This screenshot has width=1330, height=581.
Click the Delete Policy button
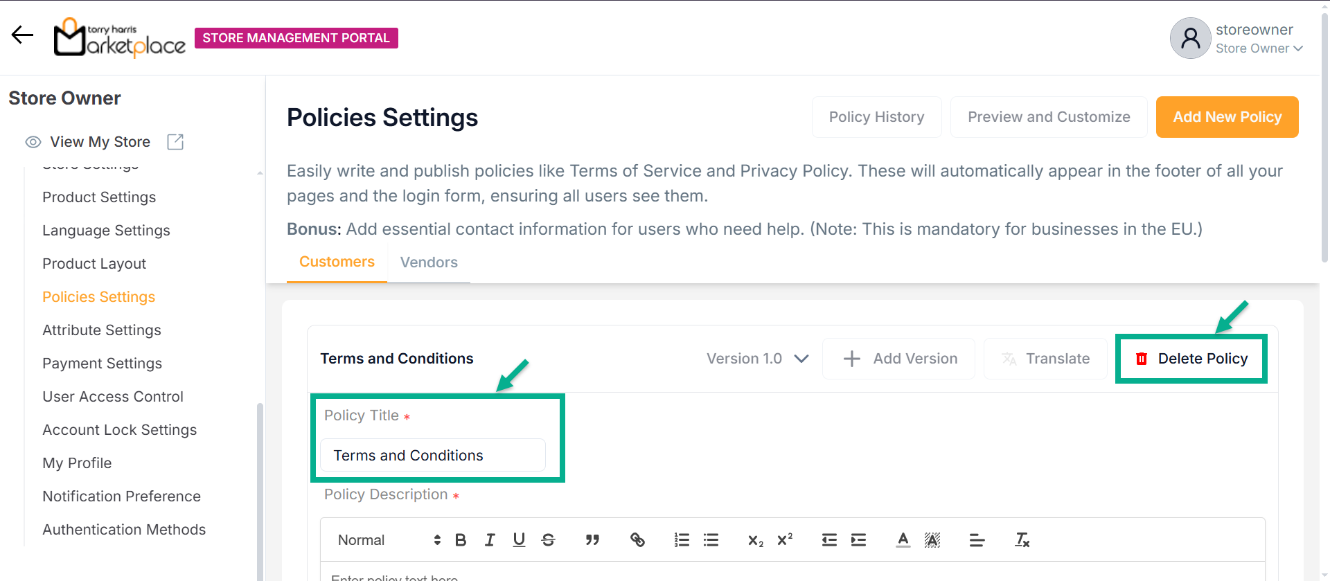pos(1191,359)
